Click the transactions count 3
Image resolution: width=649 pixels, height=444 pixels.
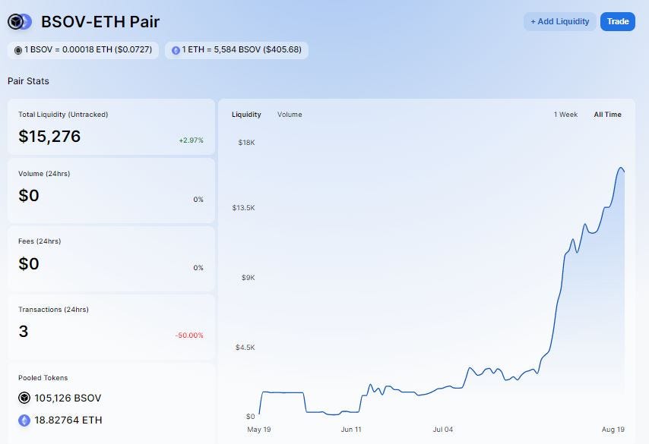[x=23, y=331]
